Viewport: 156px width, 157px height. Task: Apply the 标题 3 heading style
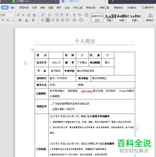(x=135, y=17)
